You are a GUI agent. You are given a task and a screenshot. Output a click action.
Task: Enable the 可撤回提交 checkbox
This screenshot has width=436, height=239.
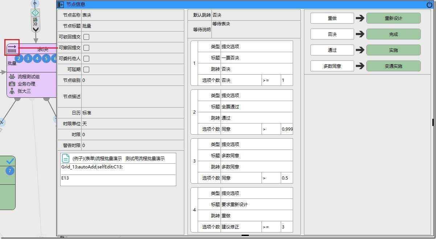click(x=86, y=48)
